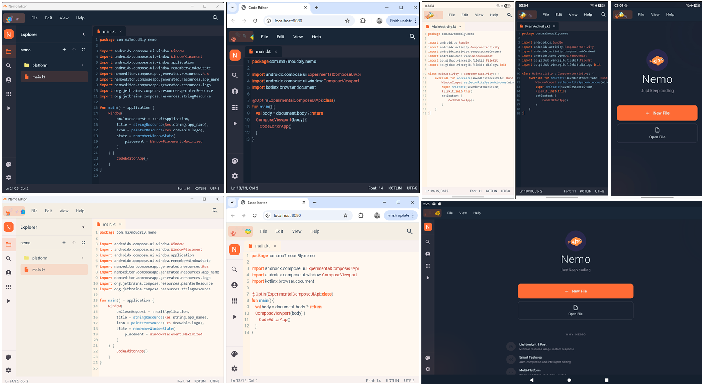
Task: Open Help menu in dark phone editor
Action: [588, 15]
